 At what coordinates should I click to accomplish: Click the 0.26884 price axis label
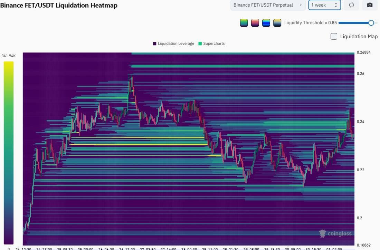coord(363,52)
